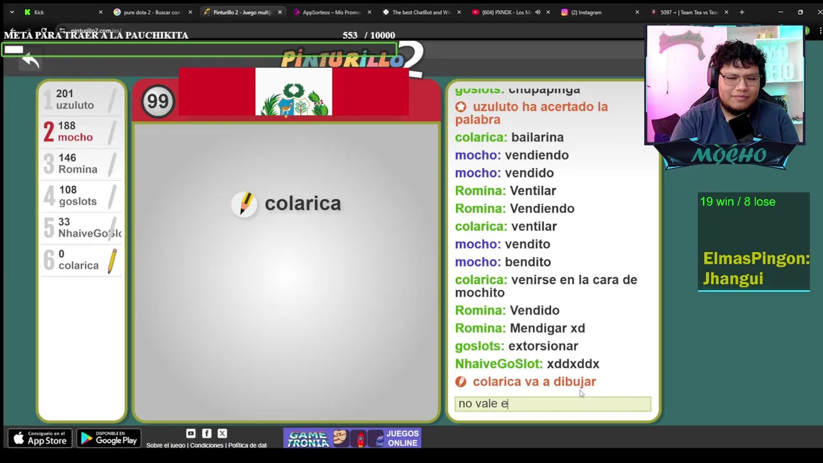Screen dimensions: 823x463
Task: Click chat message 'goslots: extorsionar'
Action: coord(516,346)
